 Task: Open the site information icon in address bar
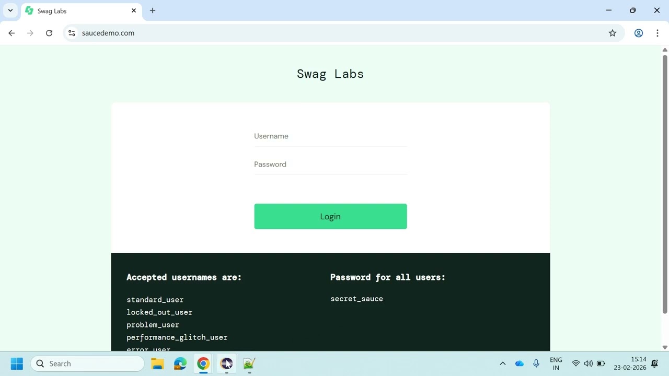72,33
